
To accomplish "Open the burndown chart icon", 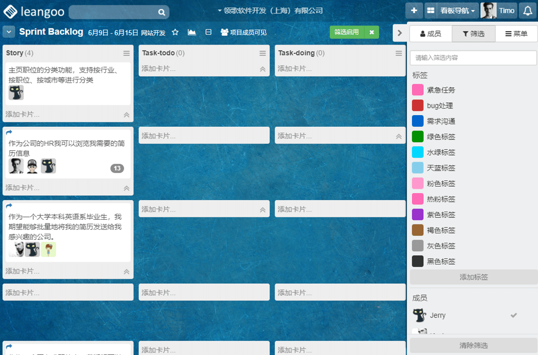I will pyautogui.click(x=192, y=33).
